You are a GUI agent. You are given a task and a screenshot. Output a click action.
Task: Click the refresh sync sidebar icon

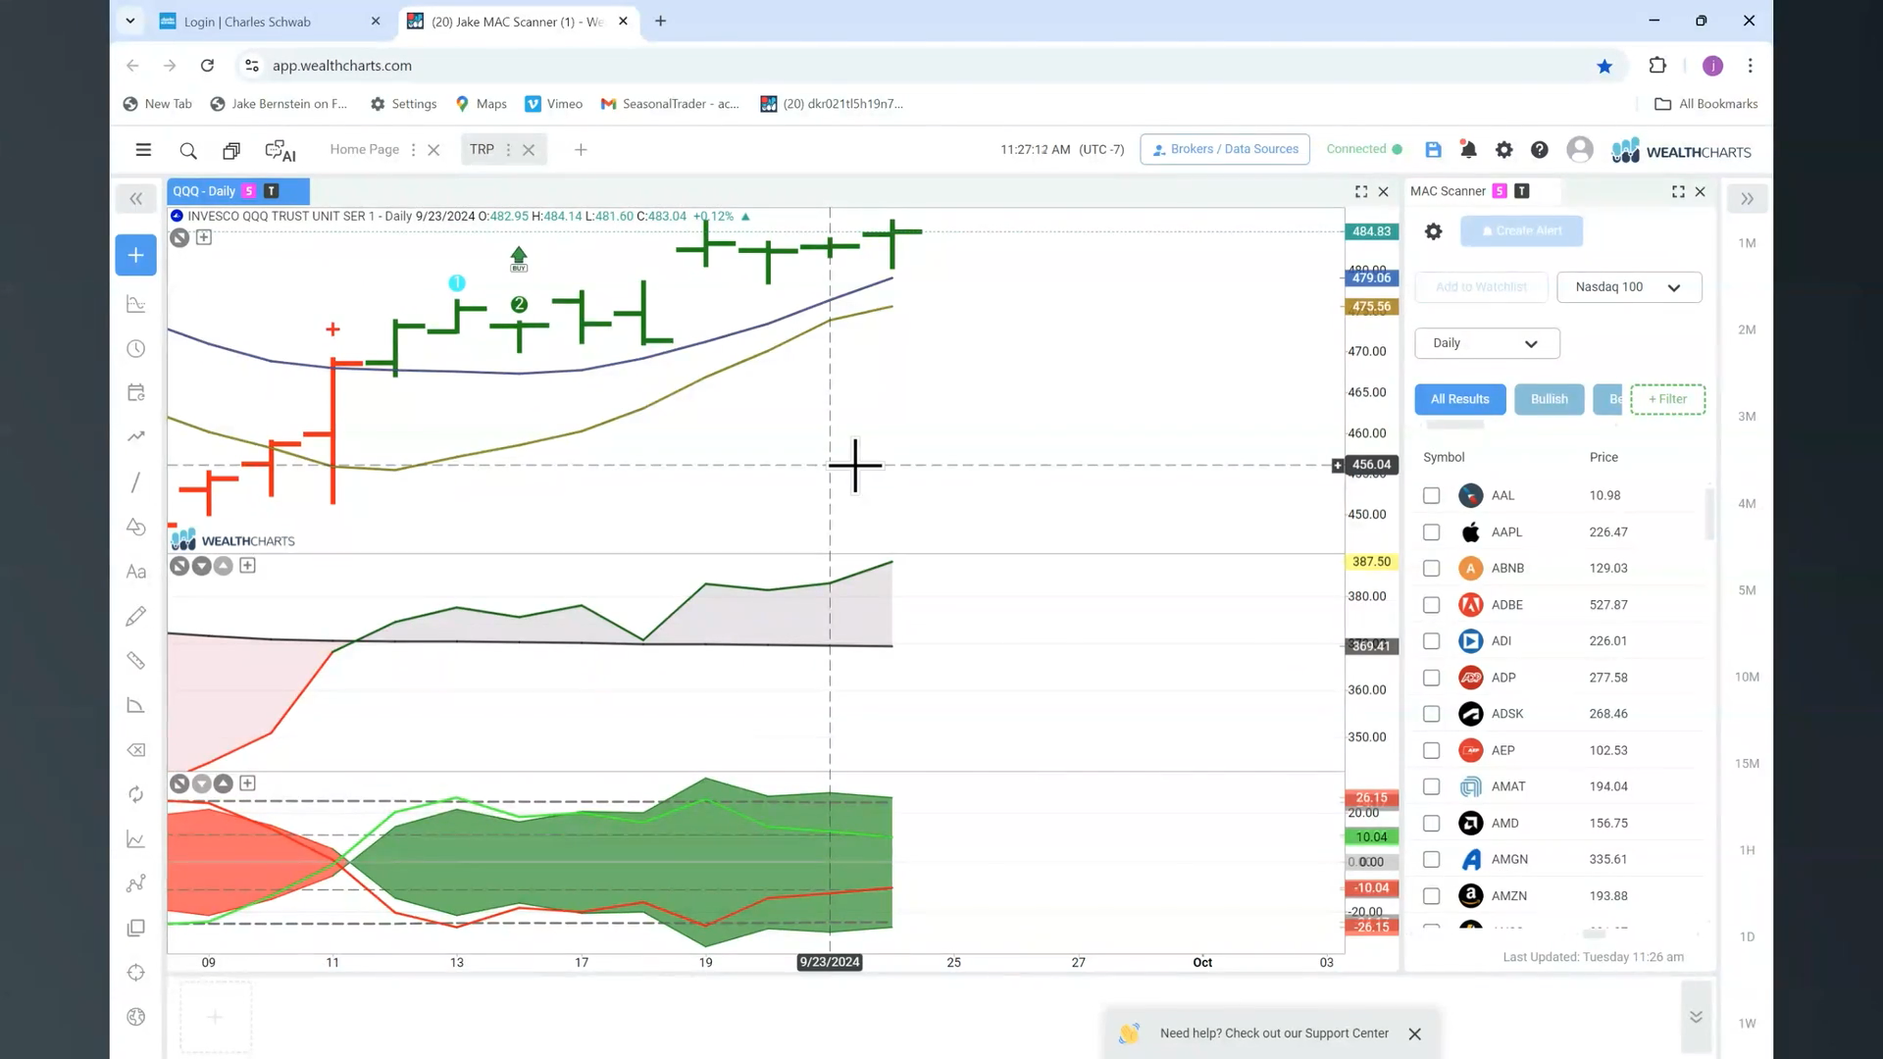136,794
